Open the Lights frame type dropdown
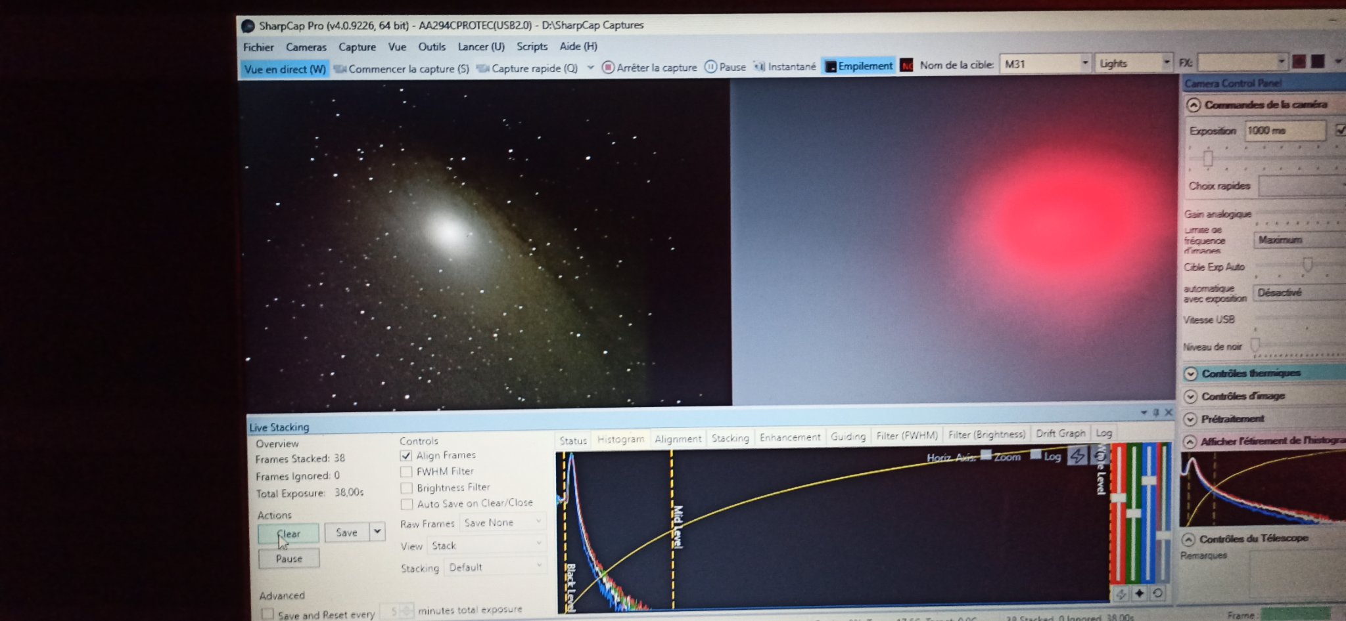 [1167, 62]
